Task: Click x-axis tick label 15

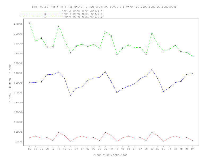Action: (x=59, y=149)
